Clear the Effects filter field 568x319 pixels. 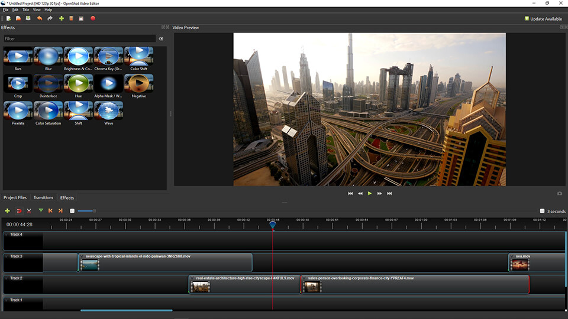point(161,39)
